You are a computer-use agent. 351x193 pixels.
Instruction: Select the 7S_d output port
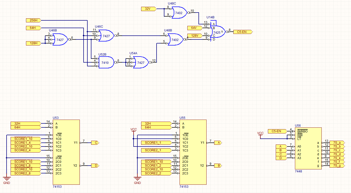[337, 154]
